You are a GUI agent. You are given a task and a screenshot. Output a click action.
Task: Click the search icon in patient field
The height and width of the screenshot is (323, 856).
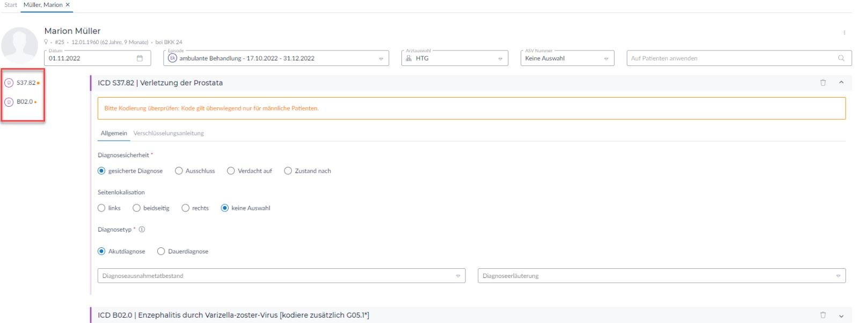[841, 58]
